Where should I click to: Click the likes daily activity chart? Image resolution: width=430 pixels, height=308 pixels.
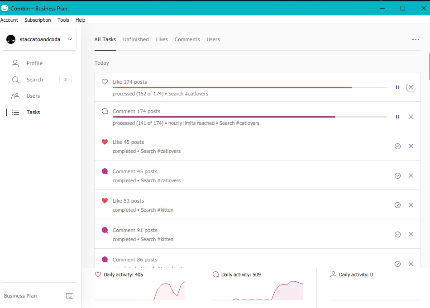[140, 290]
